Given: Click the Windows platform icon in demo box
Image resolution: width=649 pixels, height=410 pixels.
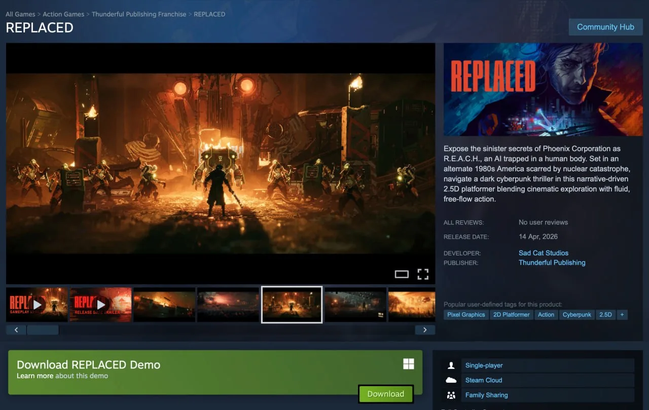Looking at the screenshot, I should (x=408, y=364).
